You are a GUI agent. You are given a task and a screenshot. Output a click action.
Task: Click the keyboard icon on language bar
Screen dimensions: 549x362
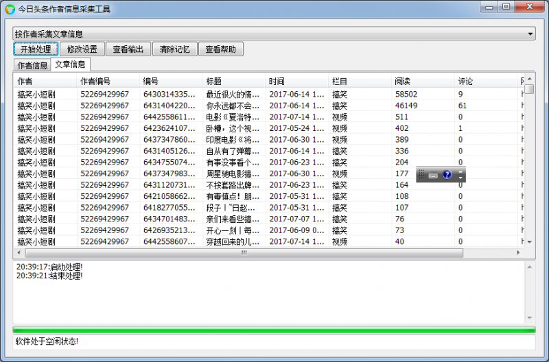pyautogui.click(x=433, y=176)
